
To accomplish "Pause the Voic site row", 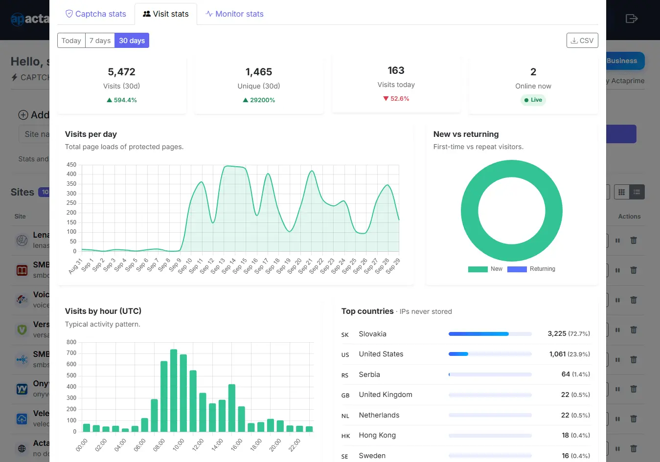I will (617, 300).
